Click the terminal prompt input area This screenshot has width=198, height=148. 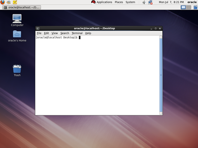click(x=97, y=75)
